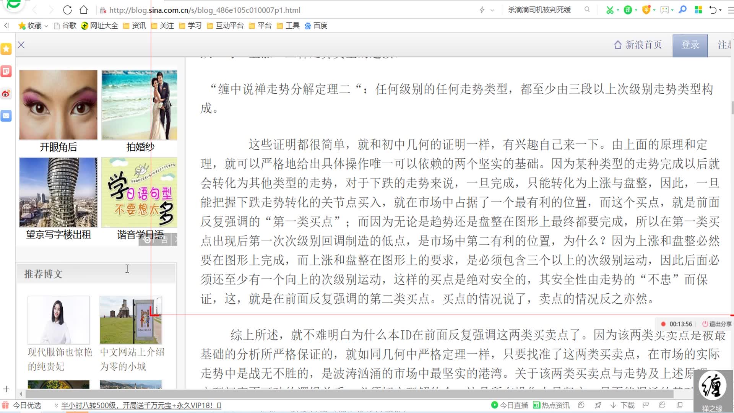Expand the 收藏 favorites dropdown

coord(46,26)
